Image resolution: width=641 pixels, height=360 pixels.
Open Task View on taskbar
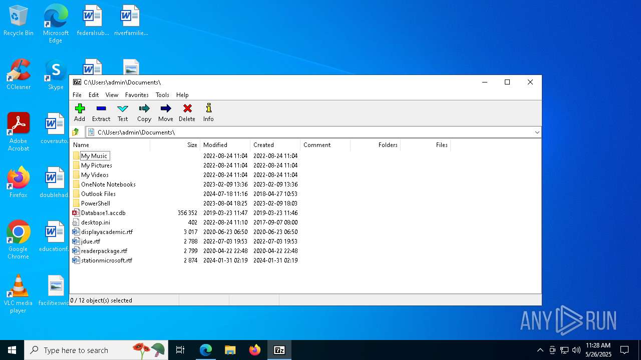click(180, 350)
